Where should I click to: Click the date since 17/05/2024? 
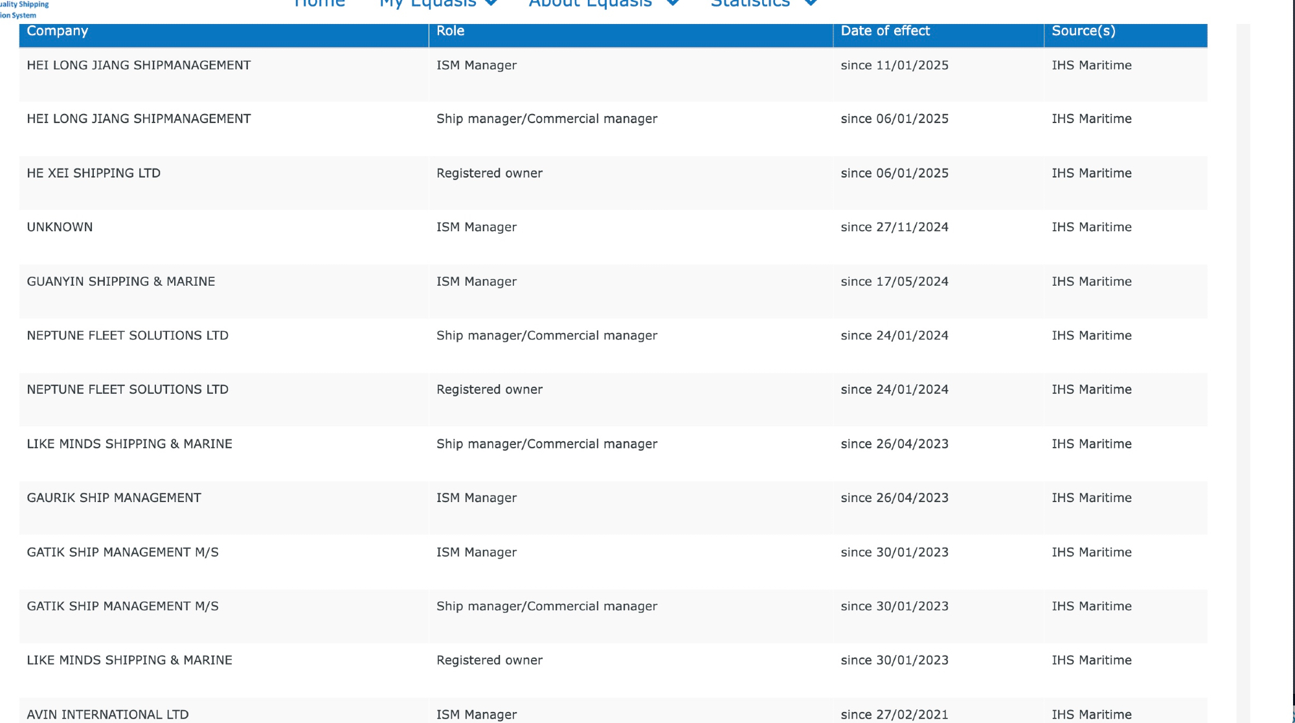tap(894, 282)
